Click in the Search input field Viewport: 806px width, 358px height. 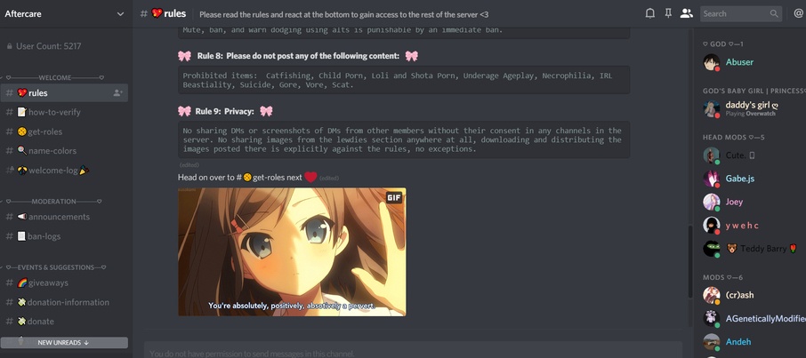pyautogui.click(x=736, y=14)
